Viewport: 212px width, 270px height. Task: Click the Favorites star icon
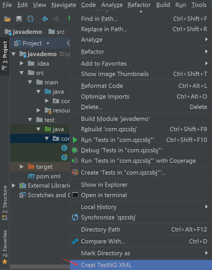click(x=5, y=262)
